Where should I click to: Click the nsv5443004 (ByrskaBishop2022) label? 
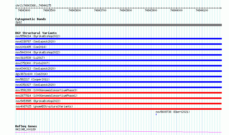pyautogui.click(x=38, y=52)
